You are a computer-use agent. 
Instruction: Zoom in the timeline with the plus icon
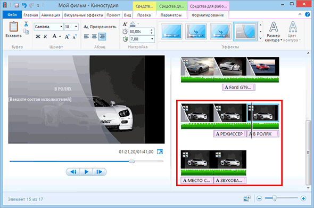303,198
